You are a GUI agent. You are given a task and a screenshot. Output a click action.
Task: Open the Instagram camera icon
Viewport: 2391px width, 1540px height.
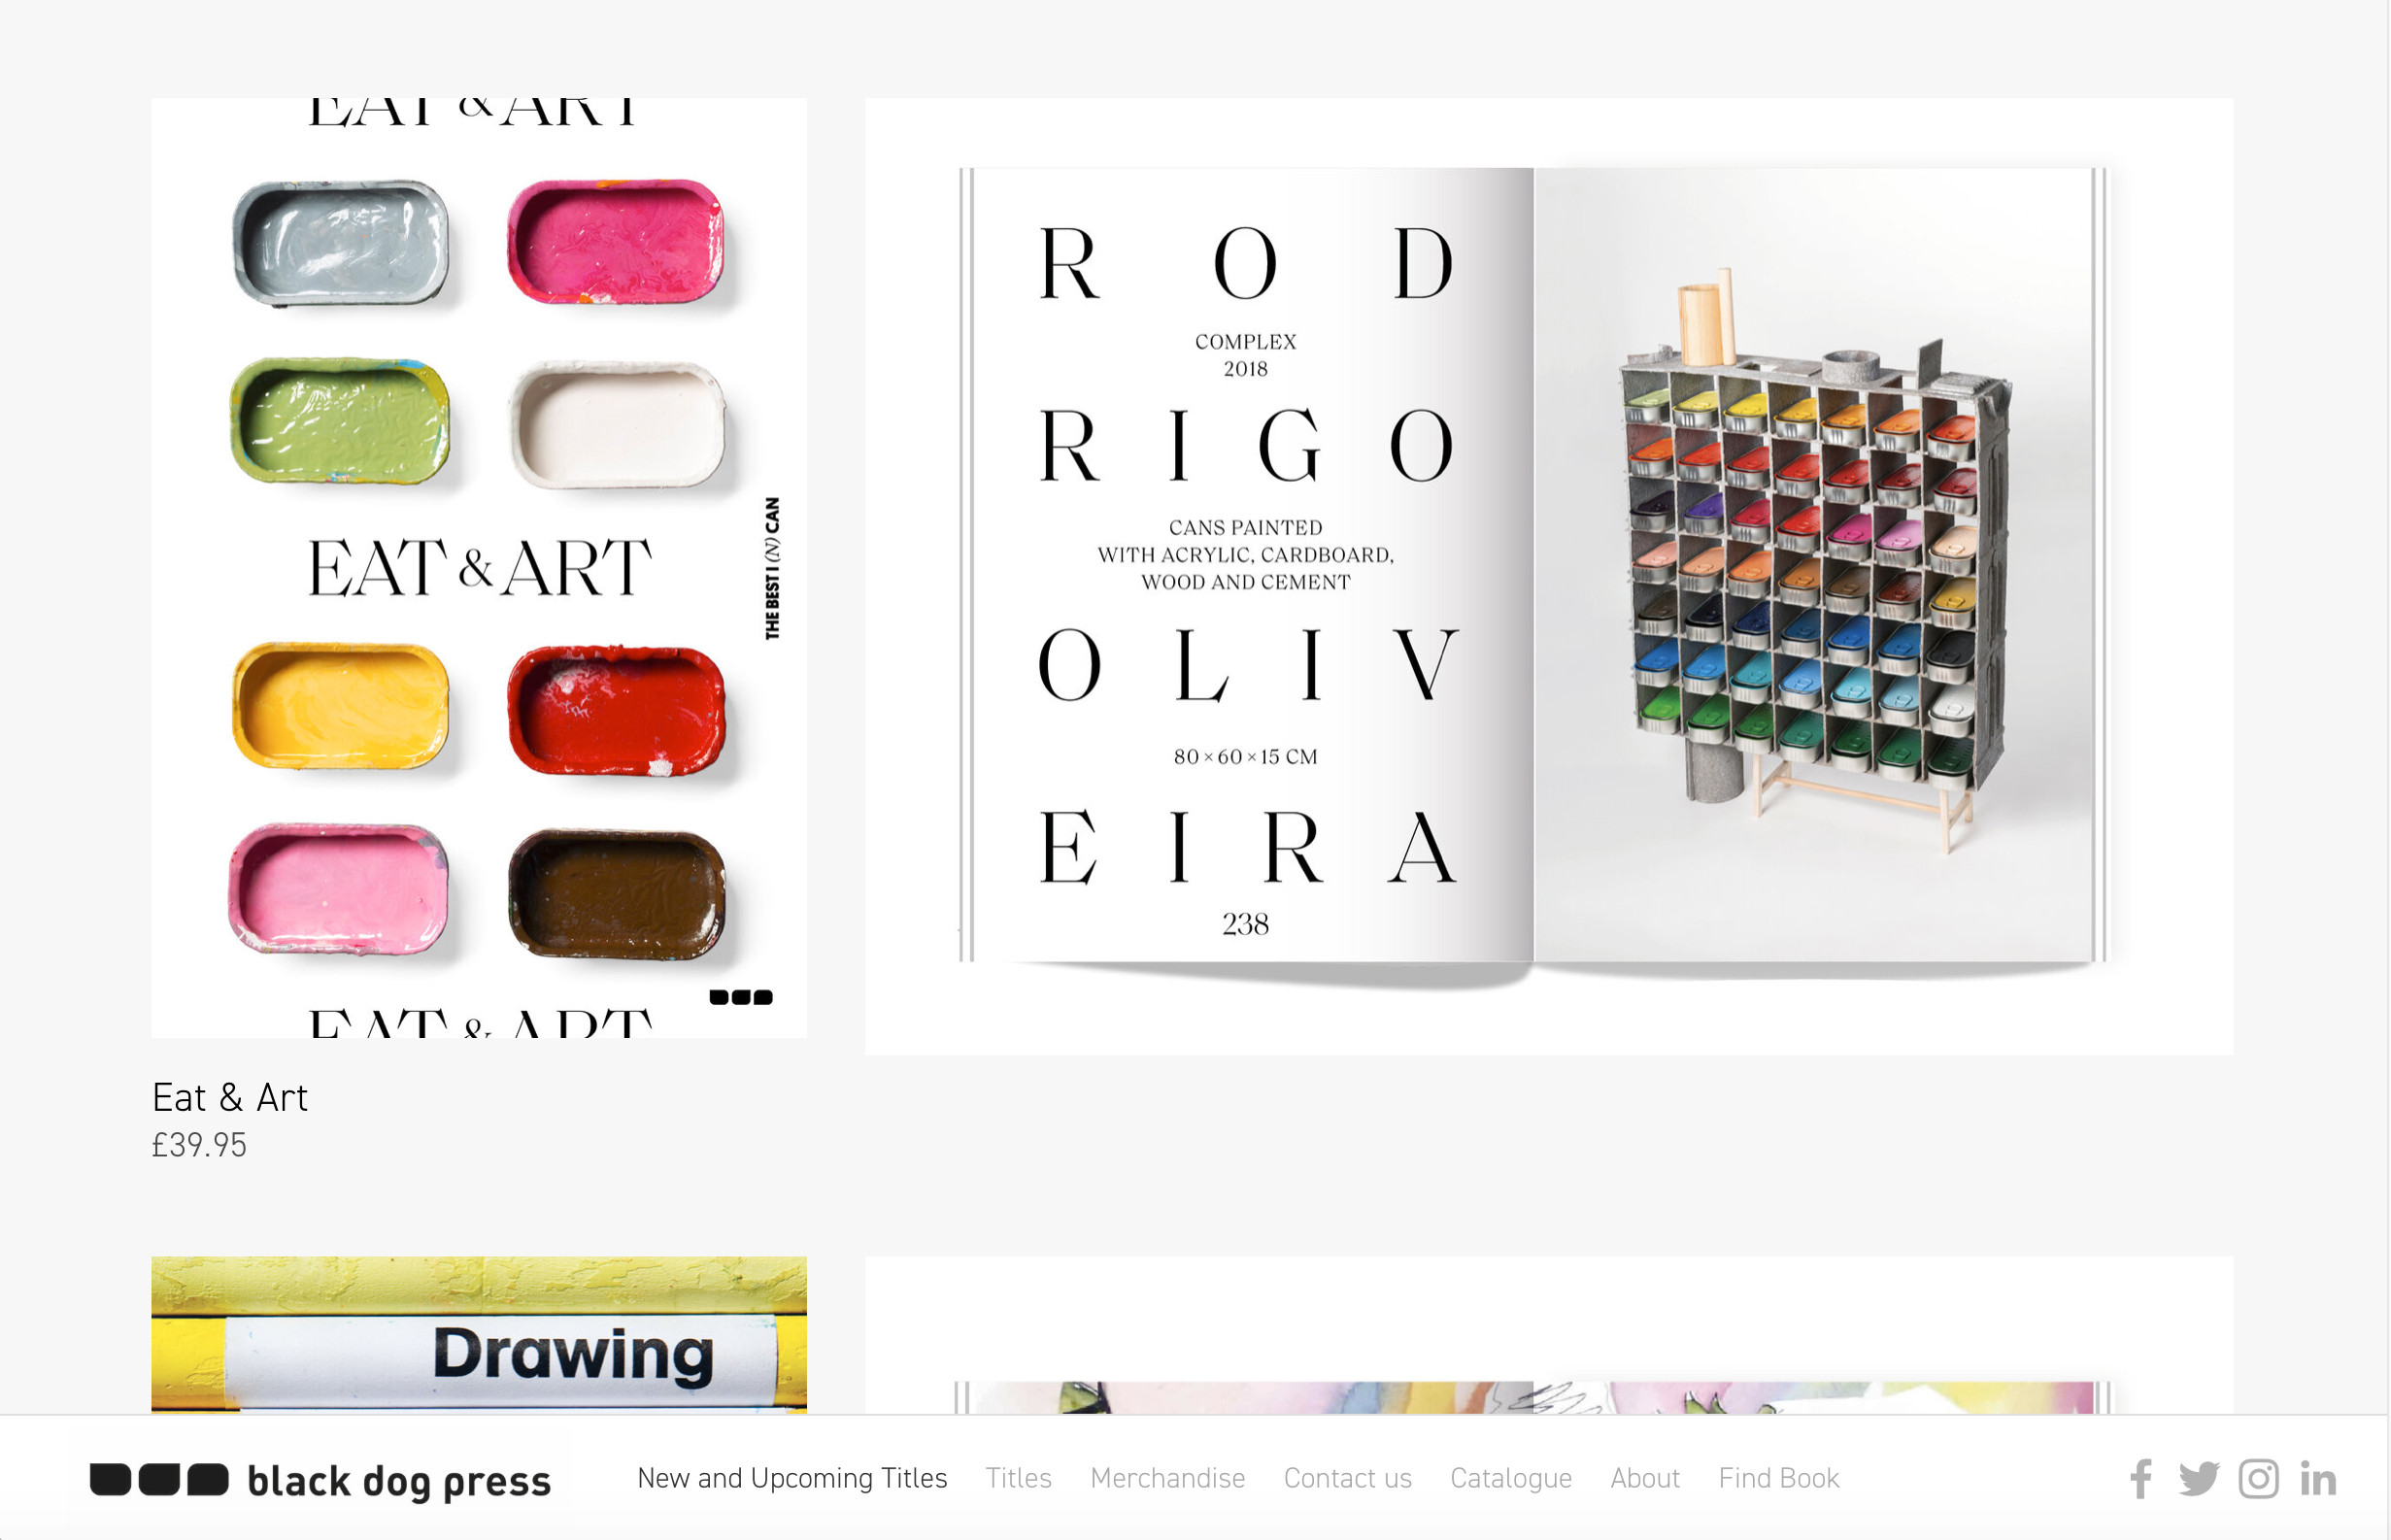click(x=2259, y=1479)
